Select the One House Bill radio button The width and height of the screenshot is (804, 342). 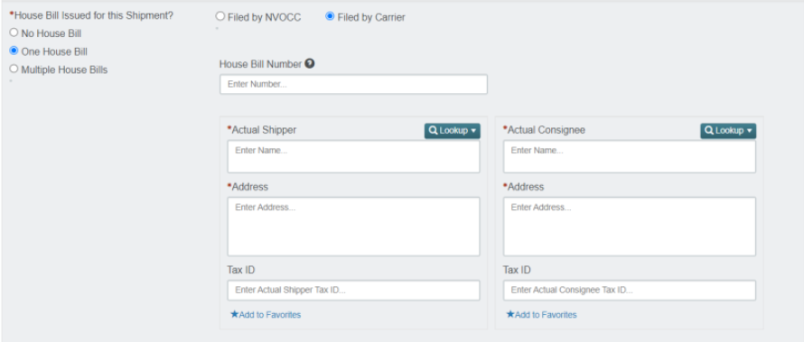[x=14, y=51]
